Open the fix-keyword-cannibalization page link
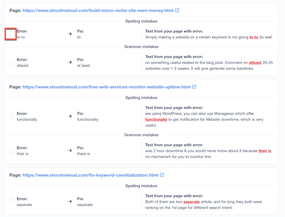 [x=90, y=175]
